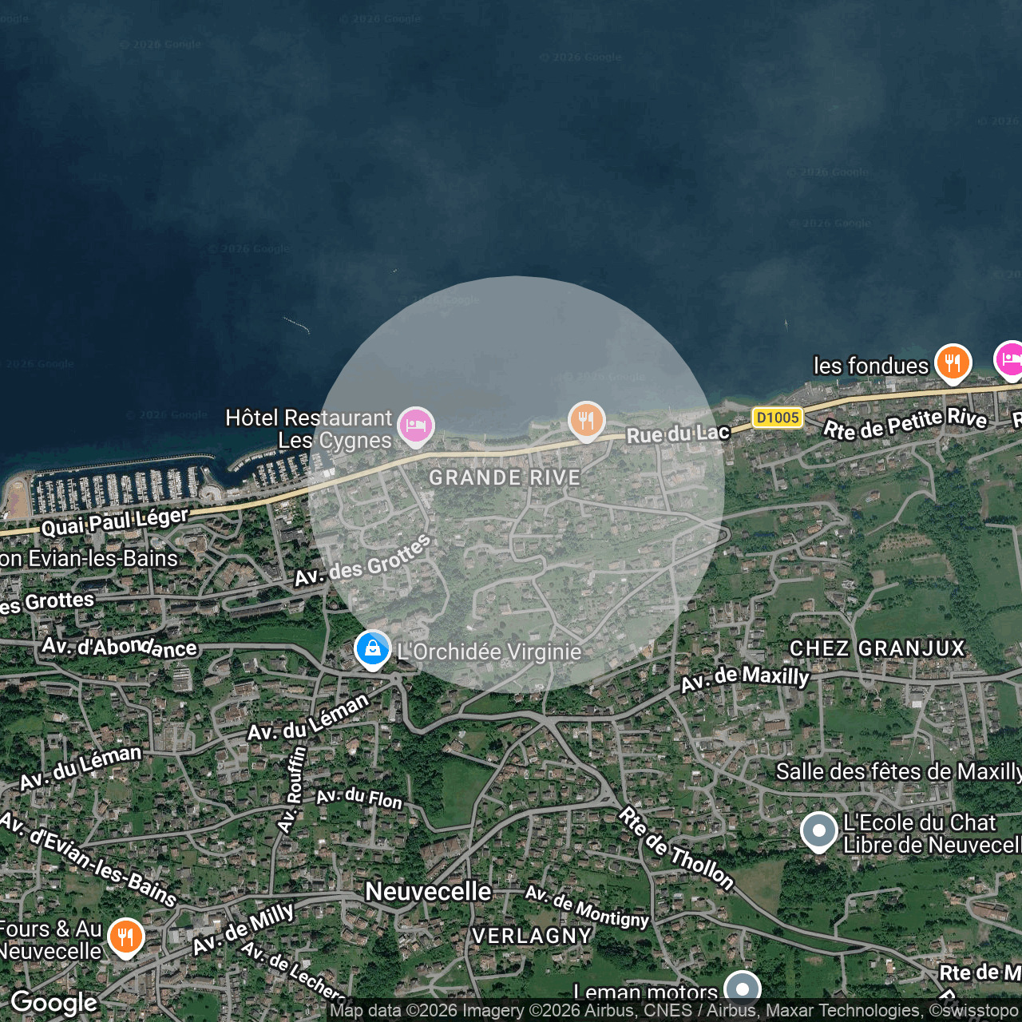Click the Av. de Maxilly road label

(x=744, y=679)
